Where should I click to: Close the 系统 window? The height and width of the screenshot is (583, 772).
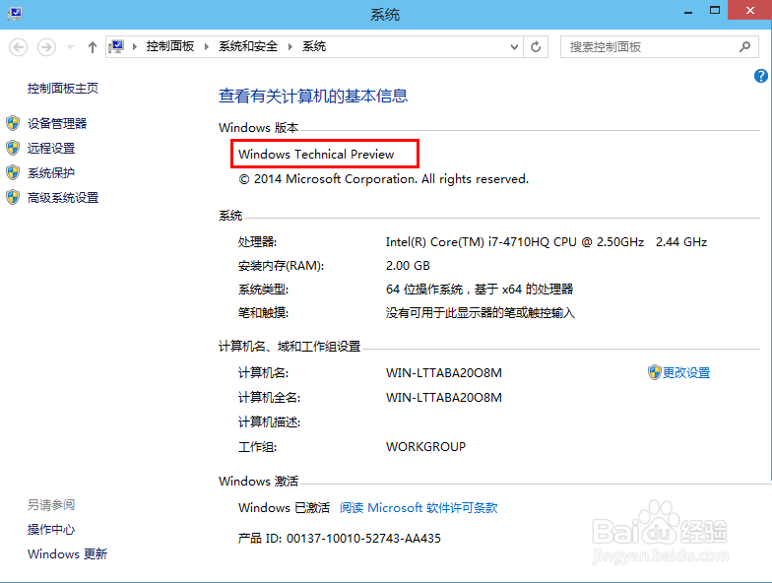pos(750,10)
